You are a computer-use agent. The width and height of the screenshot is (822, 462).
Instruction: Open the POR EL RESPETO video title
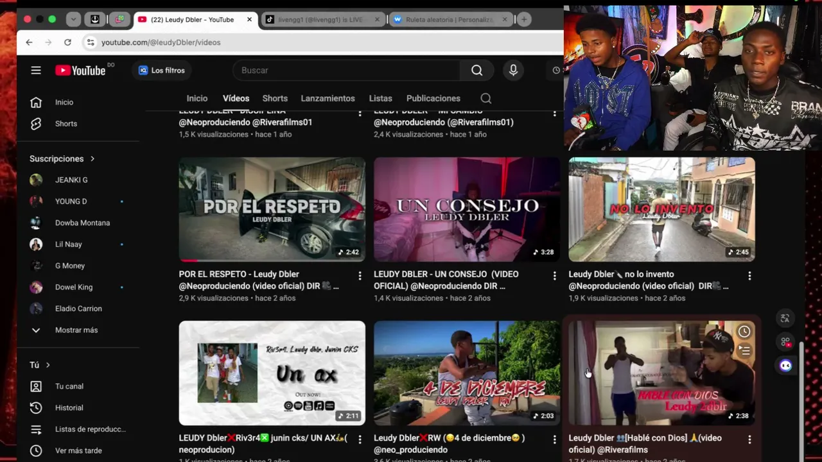click(x=259, y=280)
